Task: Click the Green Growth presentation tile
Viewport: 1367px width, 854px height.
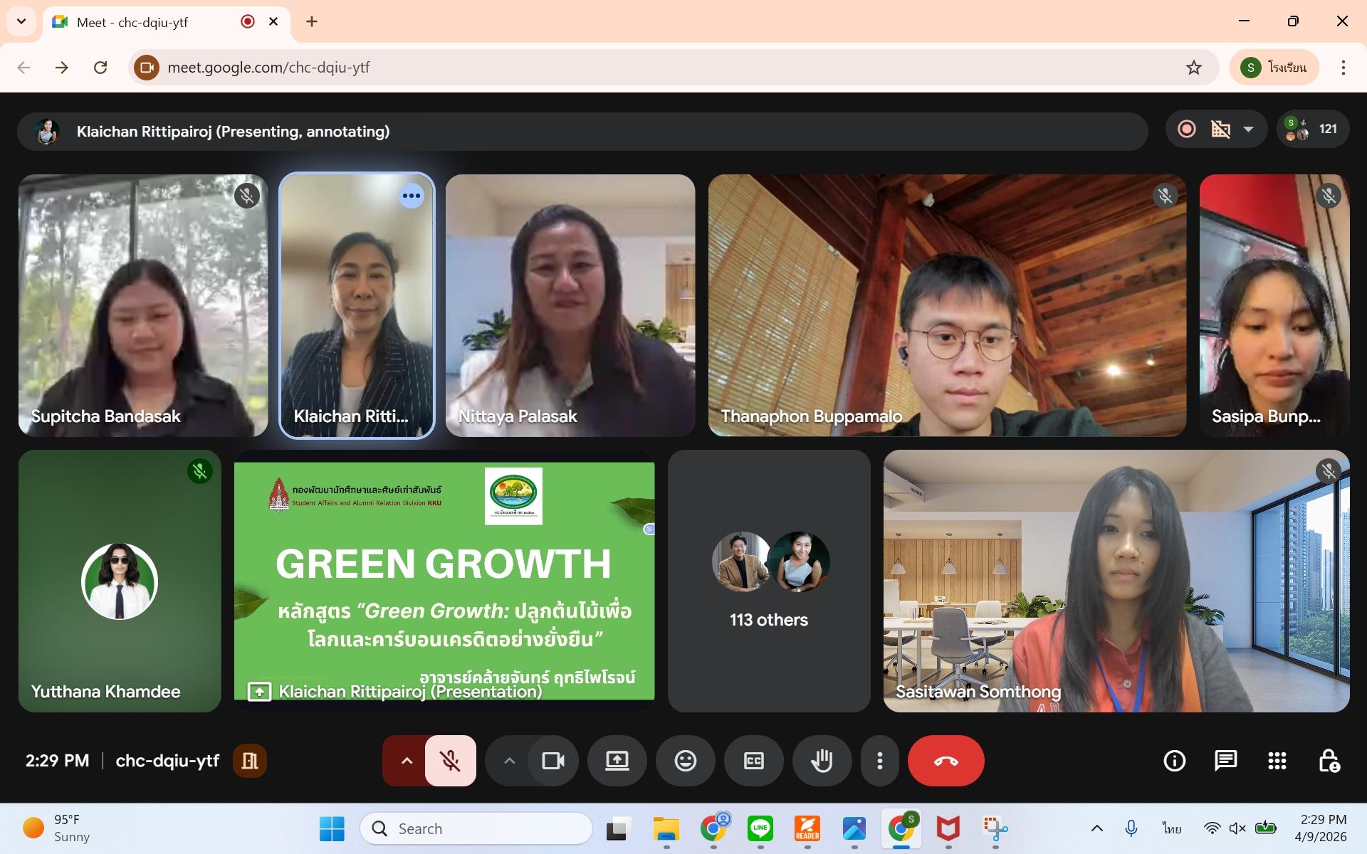Action: [x=444, y=581]
